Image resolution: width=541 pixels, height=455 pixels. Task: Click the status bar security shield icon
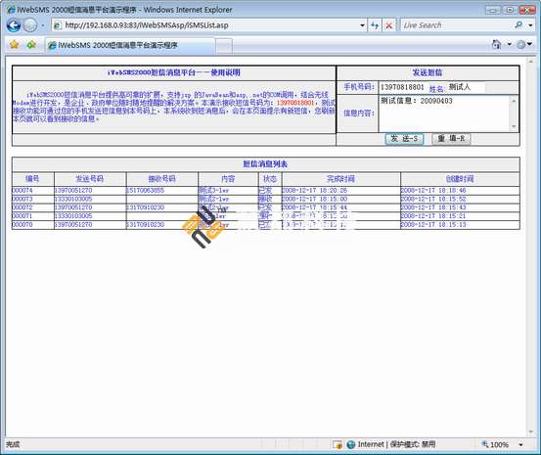click(338, 444)
